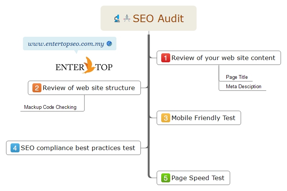Viewport: 287px width, 191px height.
Task: Select the Meta Desciption subtopic
Action: pyautogui.click(x=244, y=86)
